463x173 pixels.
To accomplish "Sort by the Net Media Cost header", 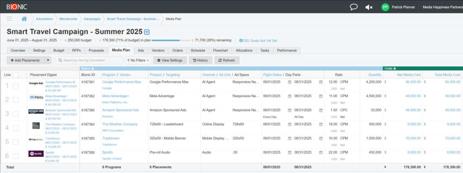I will (409, 75).
